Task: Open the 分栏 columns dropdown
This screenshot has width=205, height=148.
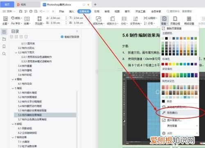Action: [x=124, y=20]
